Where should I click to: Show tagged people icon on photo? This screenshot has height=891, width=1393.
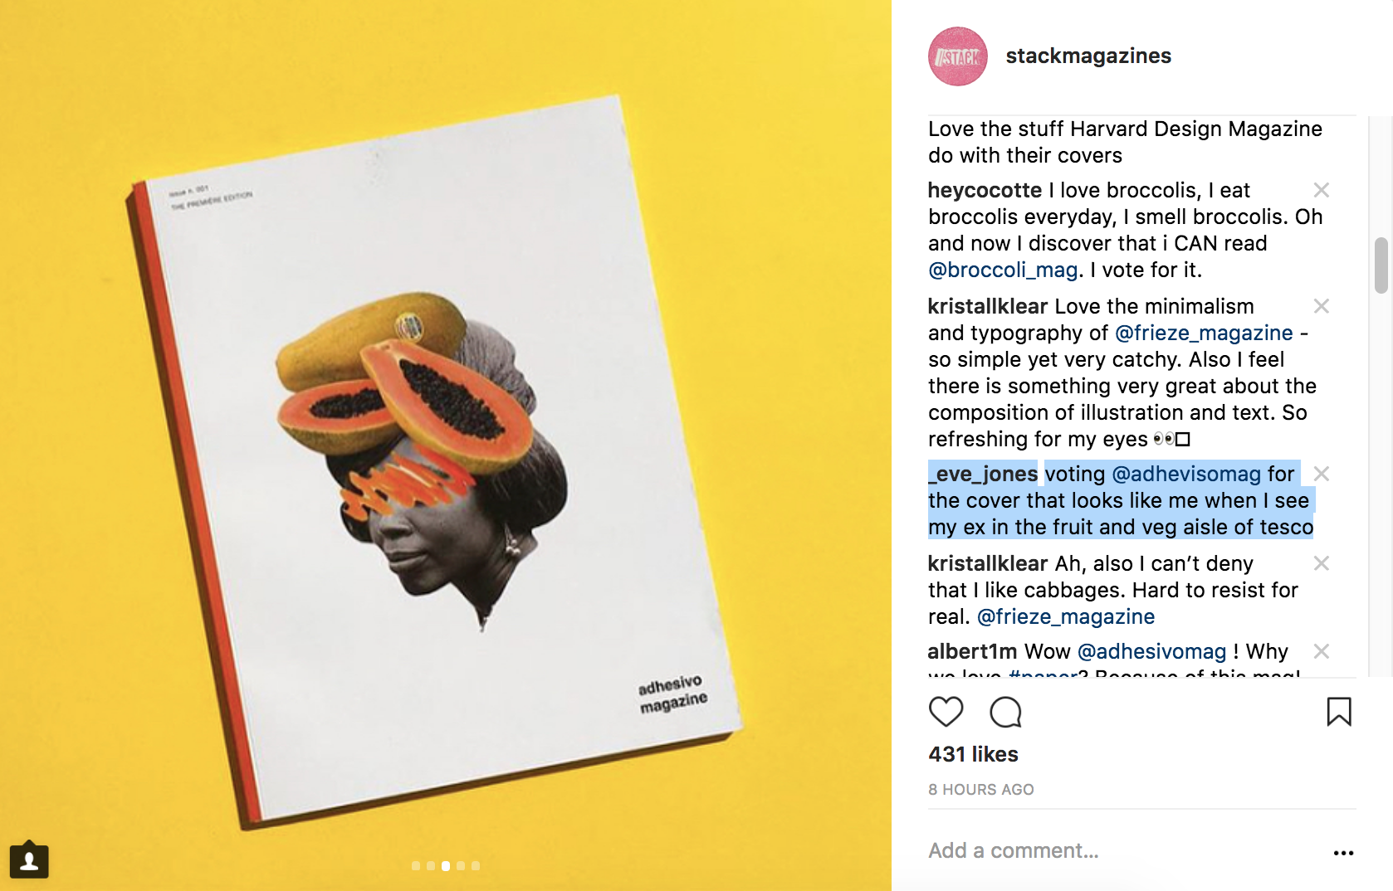point(29,860)
